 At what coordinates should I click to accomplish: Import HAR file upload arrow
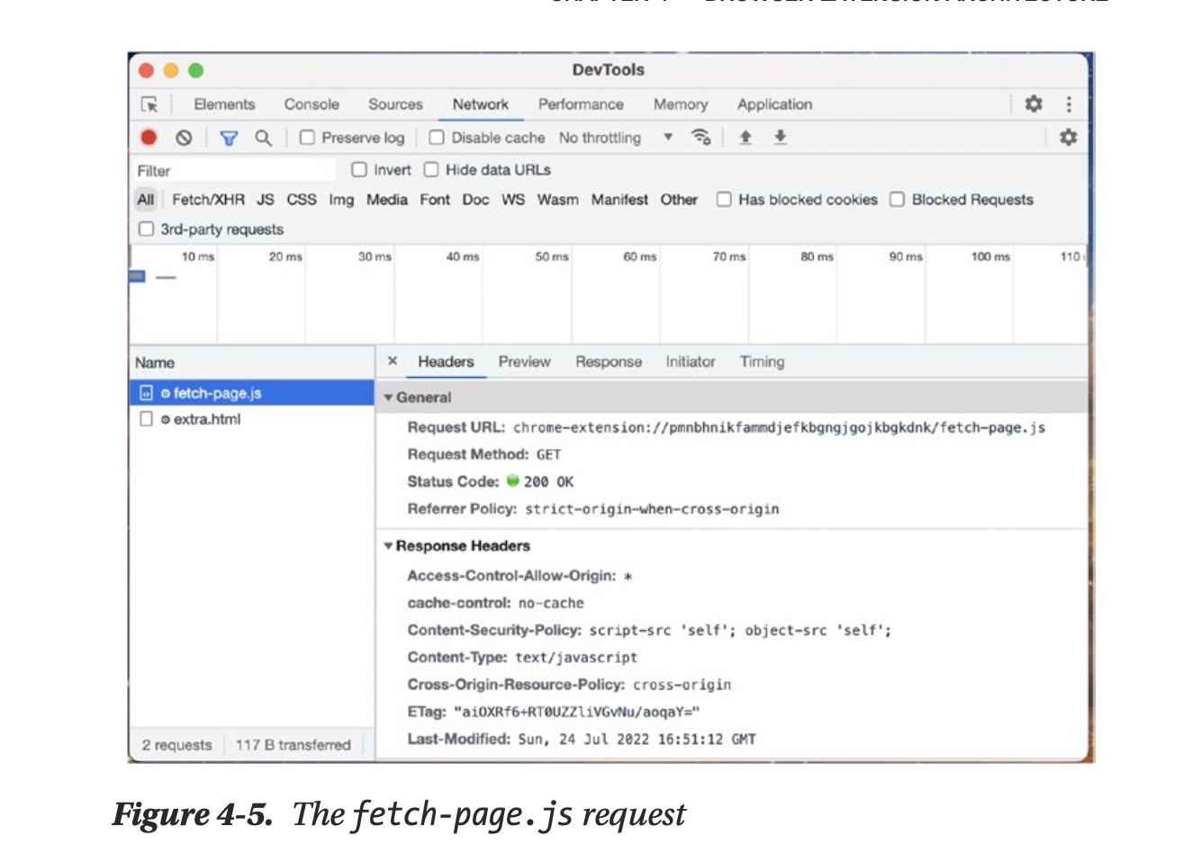tap(745, 137)
